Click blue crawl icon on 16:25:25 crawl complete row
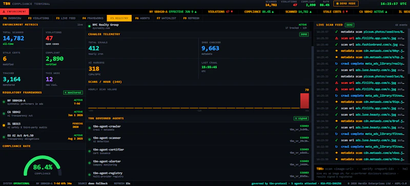The height and width of the screenshot is (186, 410). (336, 95)
